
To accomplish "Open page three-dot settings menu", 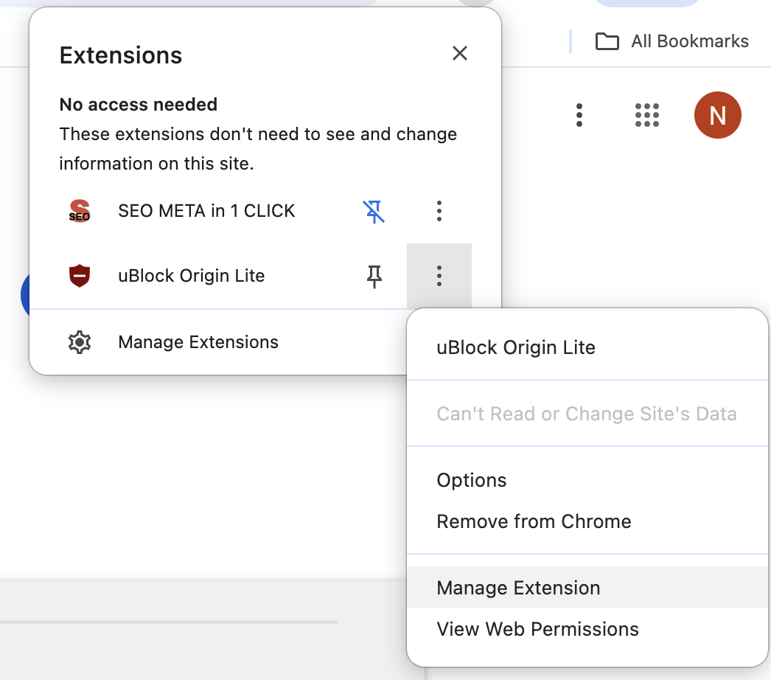I will point(579,115).
